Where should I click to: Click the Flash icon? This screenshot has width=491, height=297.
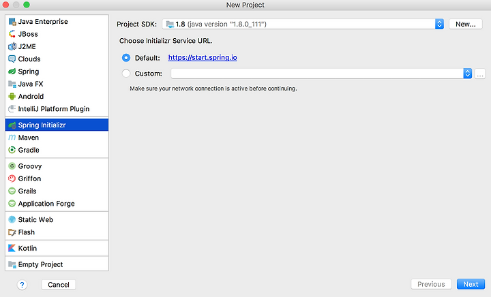coord(12,232)
